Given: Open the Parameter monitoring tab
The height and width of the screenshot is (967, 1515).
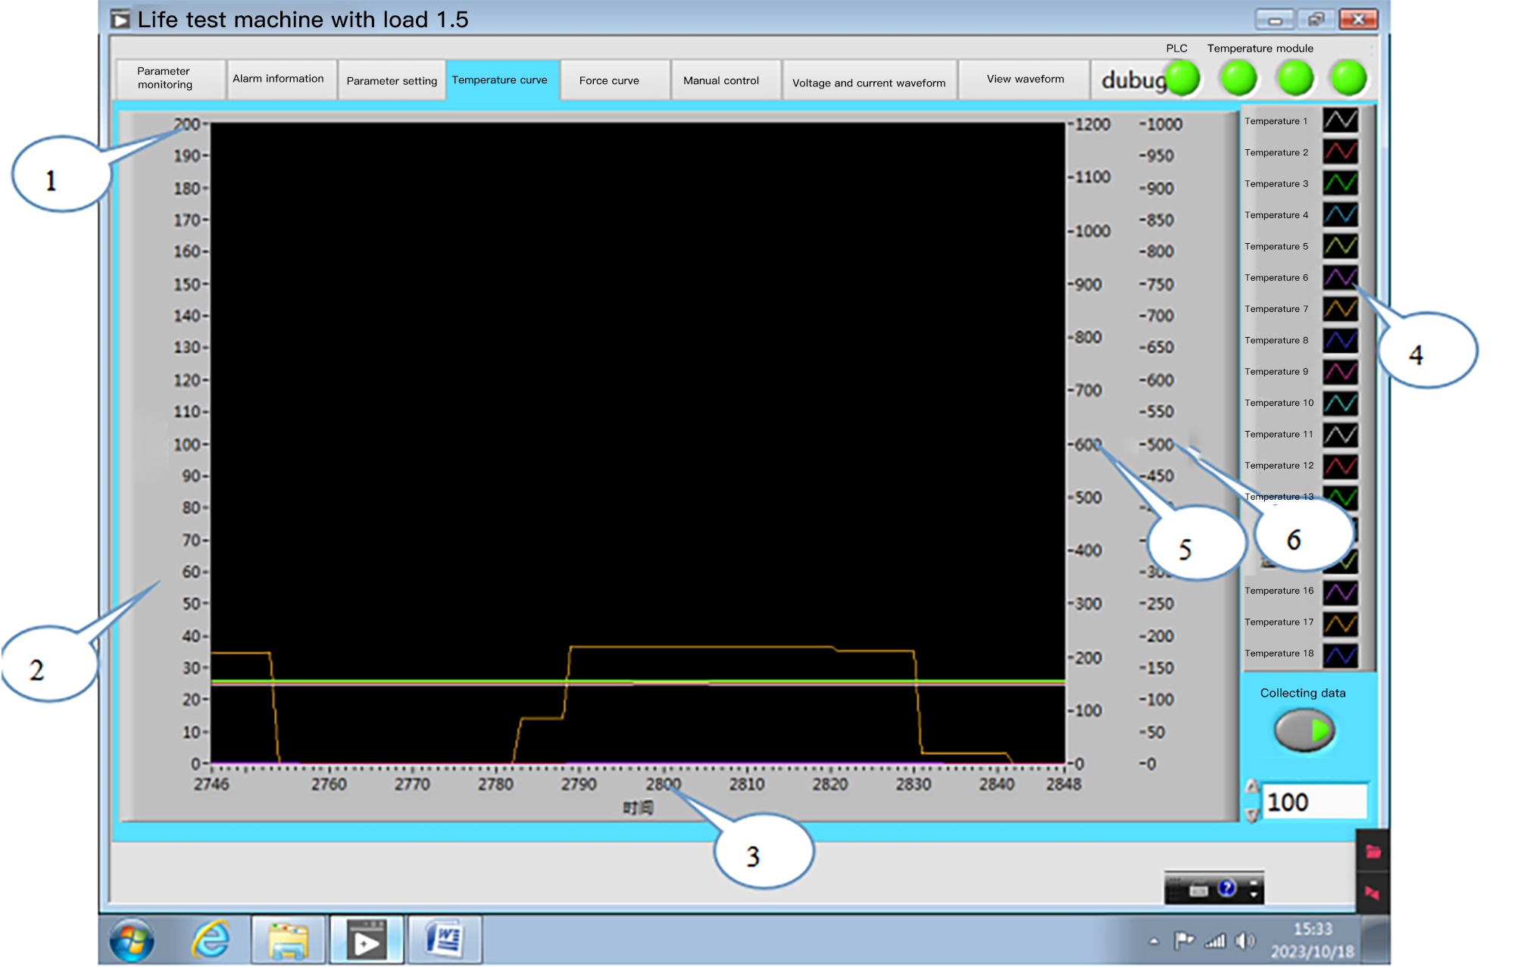Looking at the screenshot, I should 170,79.
